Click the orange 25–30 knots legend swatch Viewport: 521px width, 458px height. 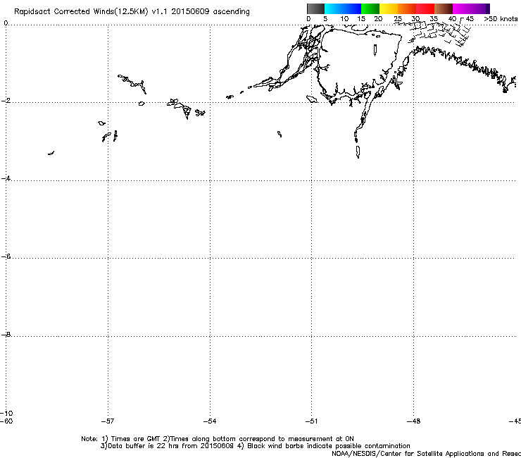(407, 8)
